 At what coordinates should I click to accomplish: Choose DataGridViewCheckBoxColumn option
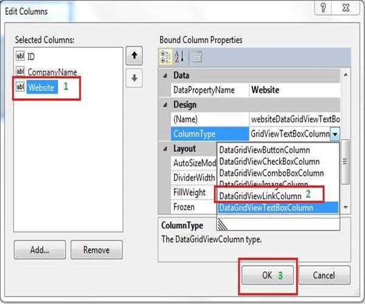click(x=269, y=162)
